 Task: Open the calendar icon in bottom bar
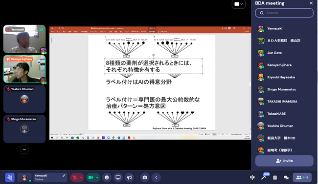pos(275,178)
